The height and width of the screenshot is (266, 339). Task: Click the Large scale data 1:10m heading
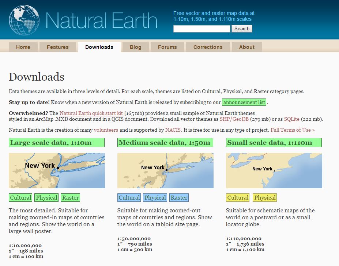56,142
